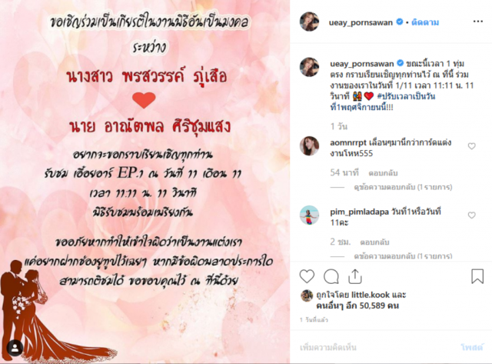
Task: Click the tagged people icon on the image
Action: pos(15,348)
